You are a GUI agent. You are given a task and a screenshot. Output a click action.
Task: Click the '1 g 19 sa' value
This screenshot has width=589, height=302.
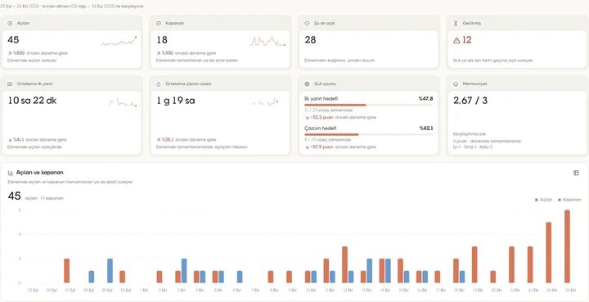pyautogui.click(x=176, y=101)
